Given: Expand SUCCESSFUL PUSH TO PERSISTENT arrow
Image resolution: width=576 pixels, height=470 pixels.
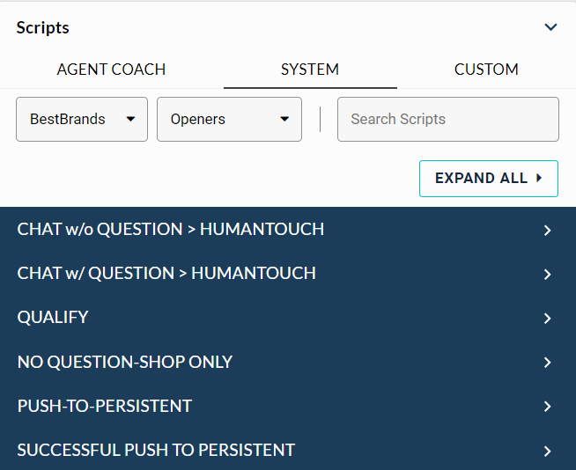Looking at the screenshot, I should [548, 451].
